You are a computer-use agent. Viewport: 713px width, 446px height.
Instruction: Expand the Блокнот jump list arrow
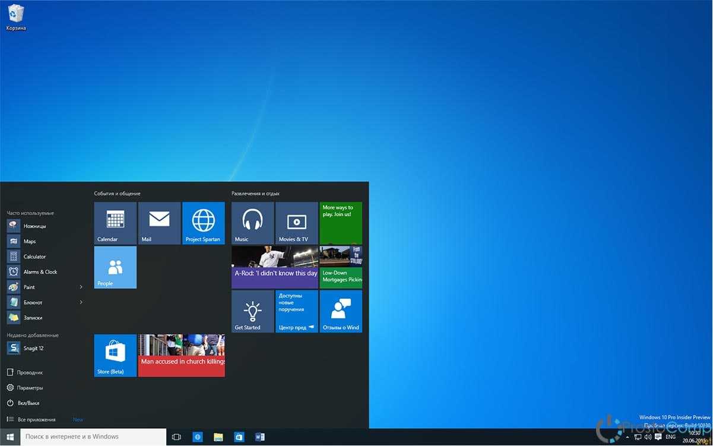81,302
